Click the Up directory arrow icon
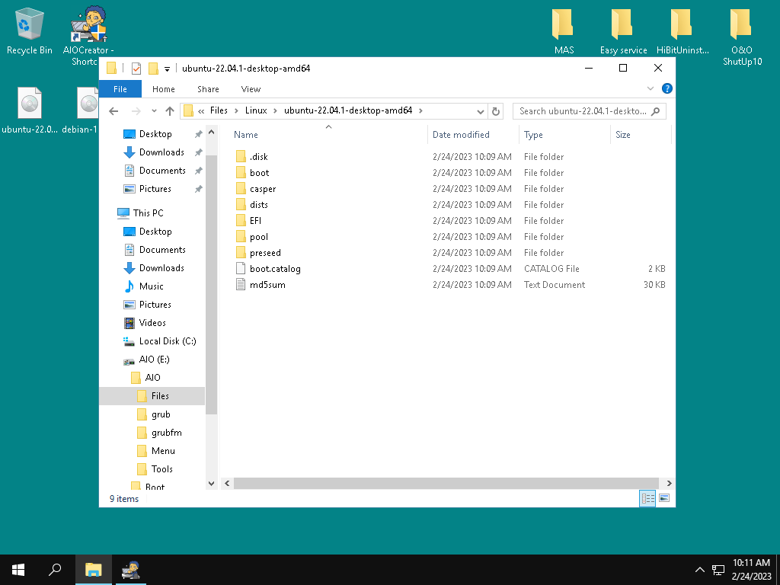 click(x=170, y=111)
